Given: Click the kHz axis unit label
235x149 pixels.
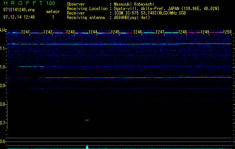Looking at the screenshot, I should pyautogui.click(x=3, y=30).
